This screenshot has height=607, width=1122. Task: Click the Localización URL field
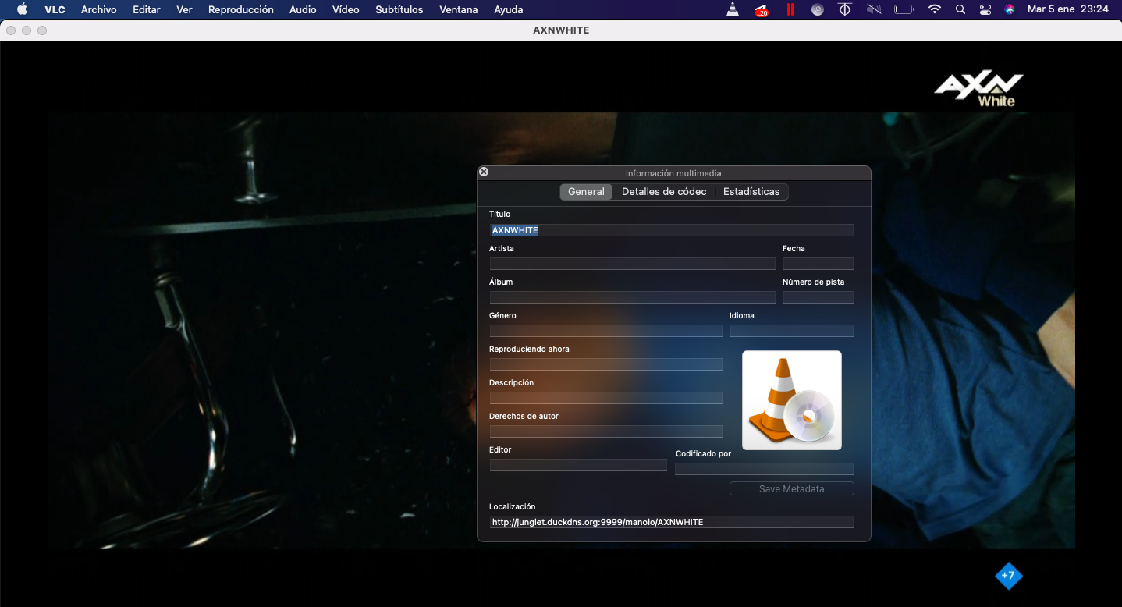tap(671, 522)
